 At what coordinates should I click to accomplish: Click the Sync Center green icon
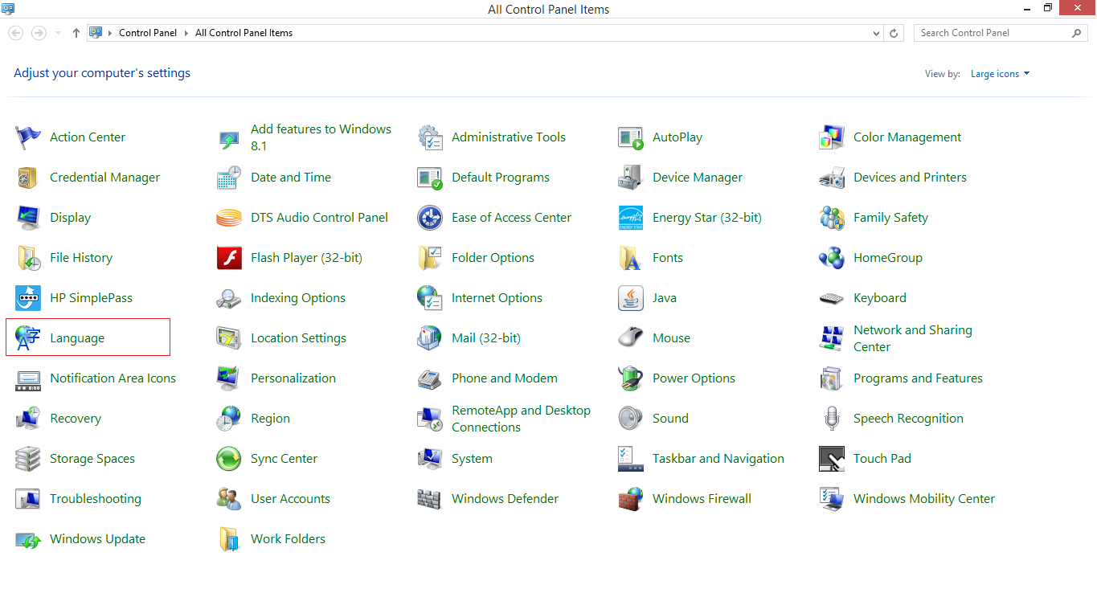click(x=229, y=459)
